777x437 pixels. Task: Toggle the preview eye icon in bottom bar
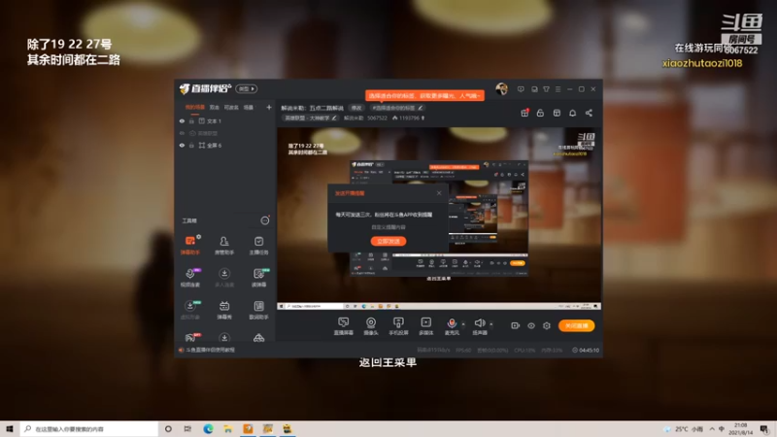530,325
